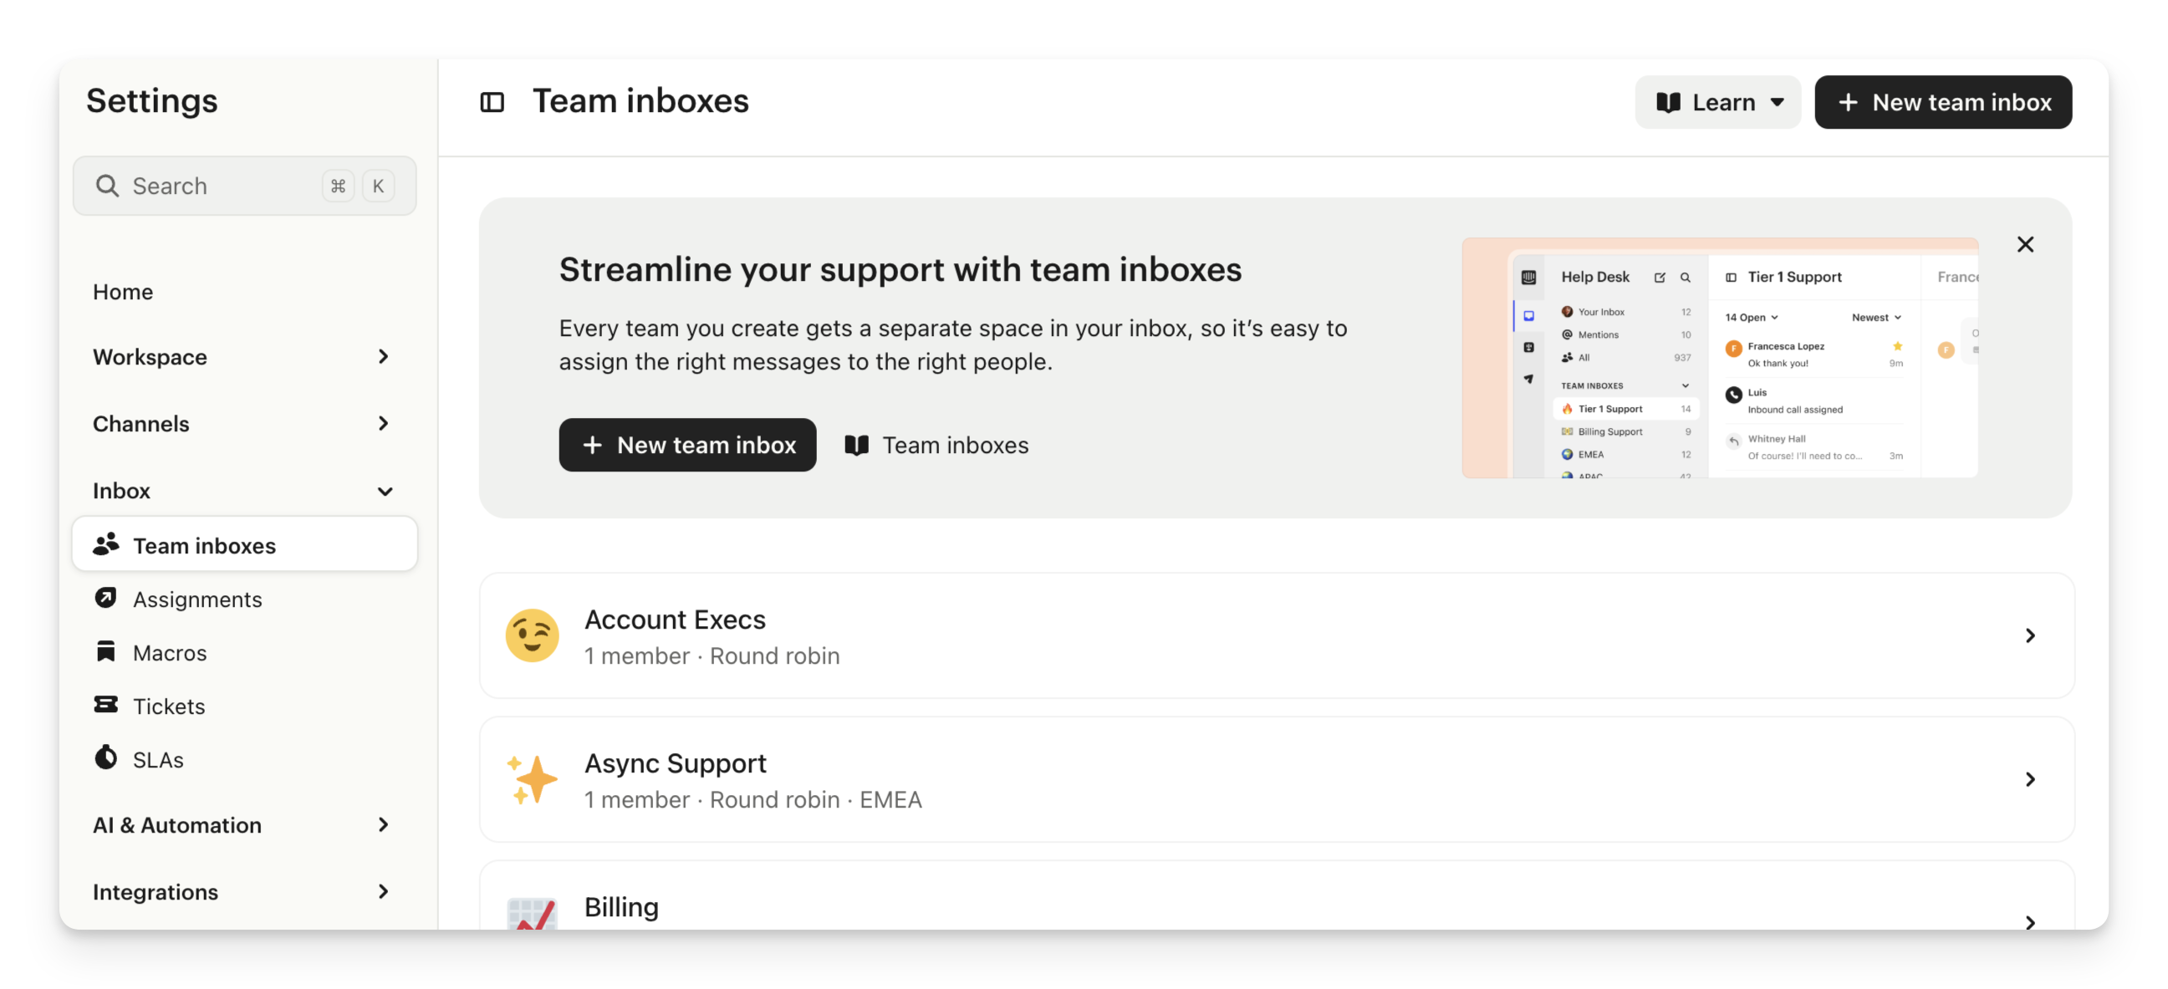This screenshot has height=989, width=2168.
Task: Expand the Integrations menu item
Action: tap(244, 891)
